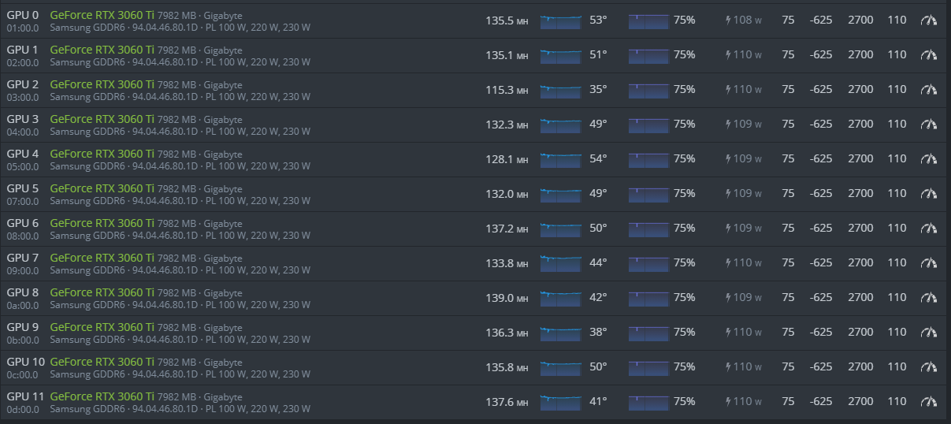Click the tuning speedometer icon for GPU 6

(x=930, y=228)
